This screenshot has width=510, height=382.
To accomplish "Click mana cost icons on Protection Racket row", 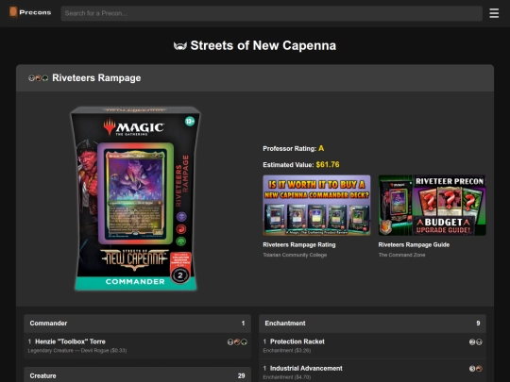I will [476, 341].
